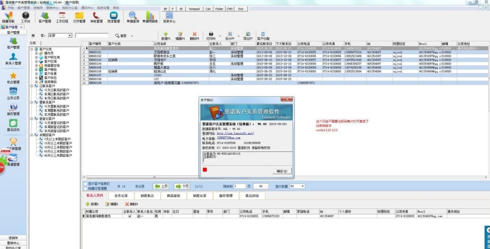
Task: Click the GO page jump button
Action: (261, 186)
